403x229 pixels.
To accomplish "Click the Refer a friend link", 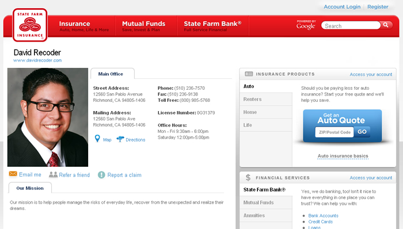I will tap(74, 175).
